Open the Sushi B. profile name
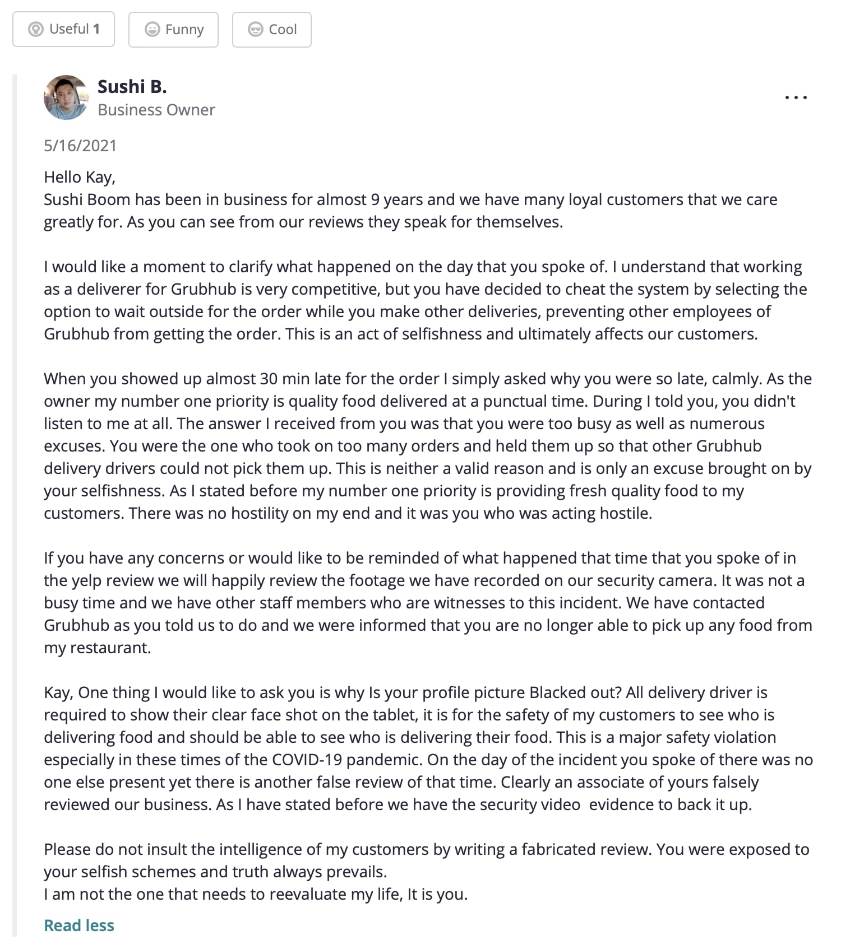 pos(132,87)
